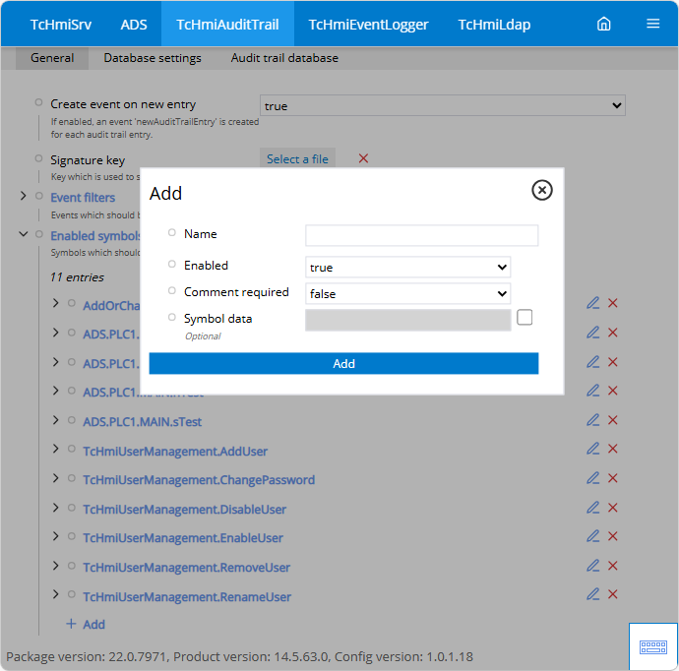The image size is (679, 671).
Task: Clear the Signature key file with red X
Action: (x=363, y=158)
